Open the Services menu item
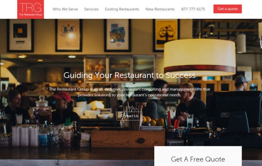Viewport: 262px width, 166px height. (92, 9)
